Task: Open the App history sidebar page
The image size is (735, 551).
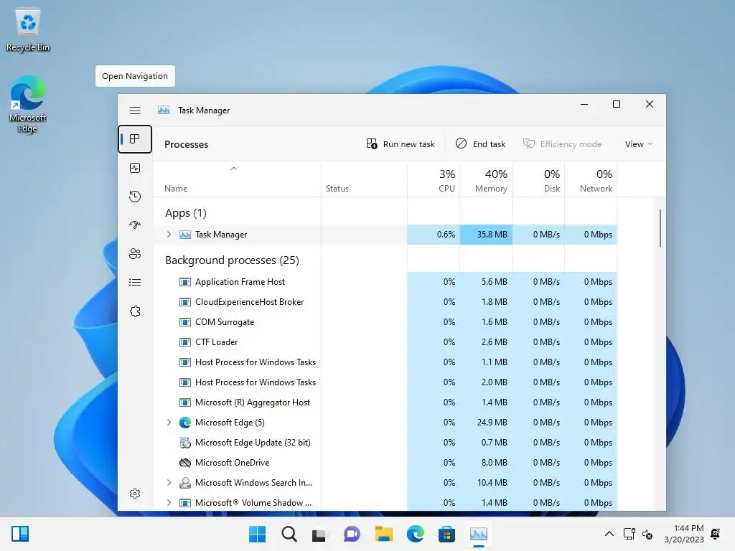Action: pos(135,197)
